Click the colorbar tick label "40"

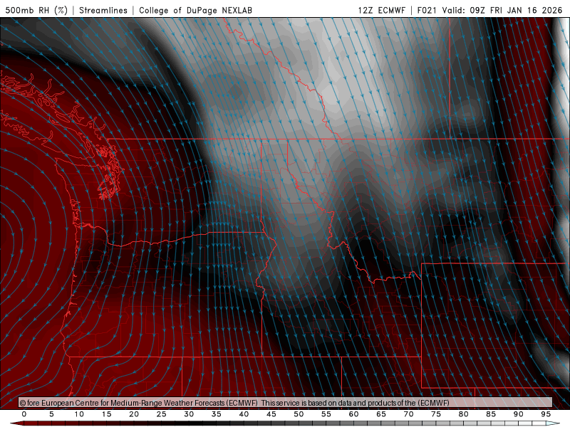point(244,414)
